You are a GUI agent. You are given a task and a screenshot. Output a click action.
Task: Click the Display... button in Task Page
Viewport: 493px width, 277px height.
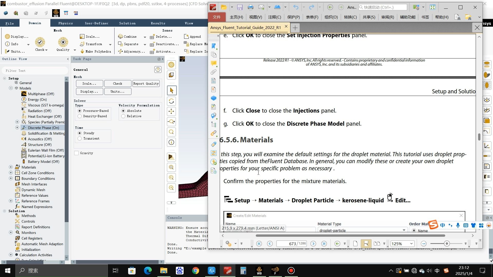(x=89, y=92)
